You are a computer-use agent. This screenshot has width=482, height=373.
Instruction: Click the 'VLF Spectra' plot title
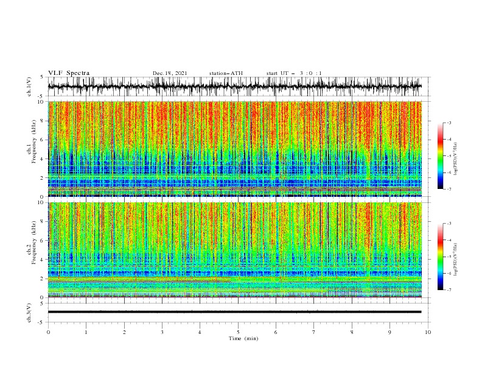pyautogui.click(x=69, y=73)
